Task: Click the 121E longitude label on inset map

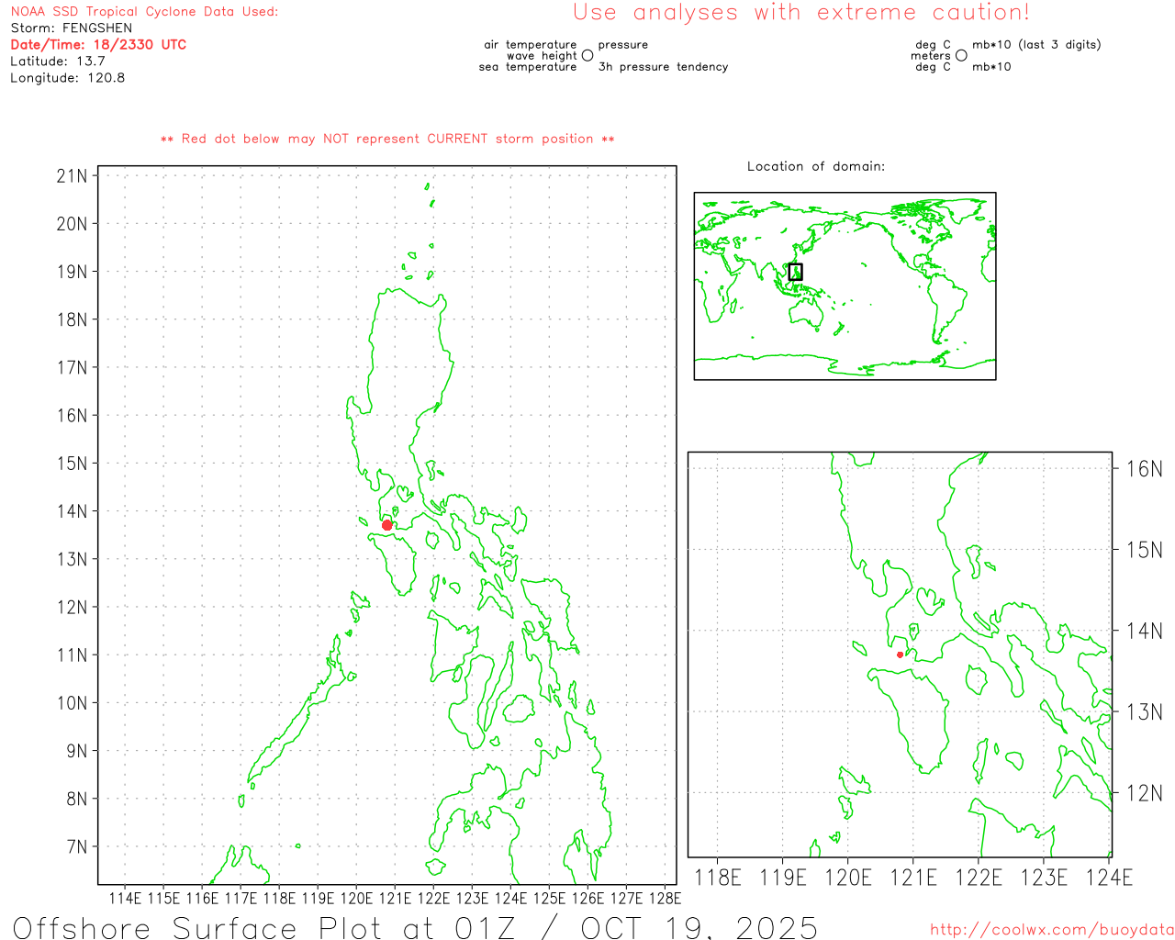Action: [x=913, y=878]
